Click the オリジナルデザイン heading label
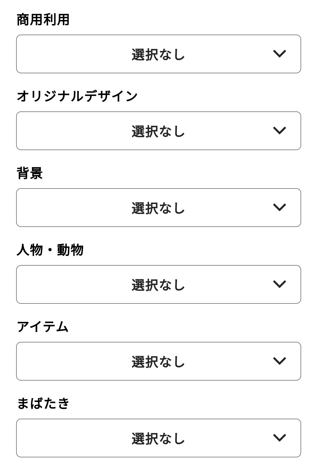This screenshot has height=465, width=317. (x=77, y=96)
